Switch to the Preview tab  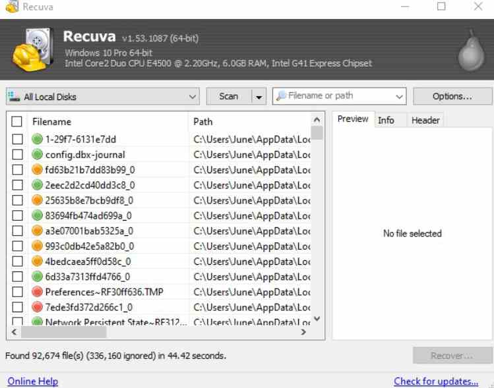353,119
